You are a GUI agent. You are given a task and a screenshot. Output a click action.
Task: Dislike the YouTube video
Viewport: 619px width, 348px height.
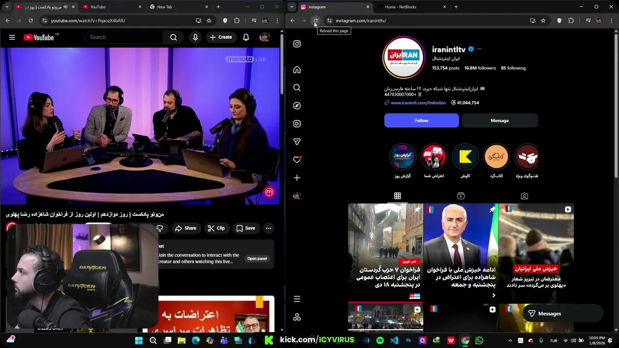[160, 228]
